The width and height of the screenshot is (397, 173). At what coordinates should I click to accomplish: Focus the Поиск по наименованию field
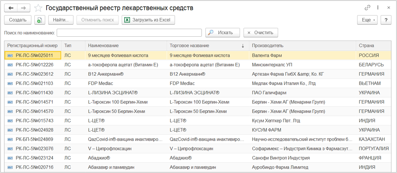[x=129, y=33]
